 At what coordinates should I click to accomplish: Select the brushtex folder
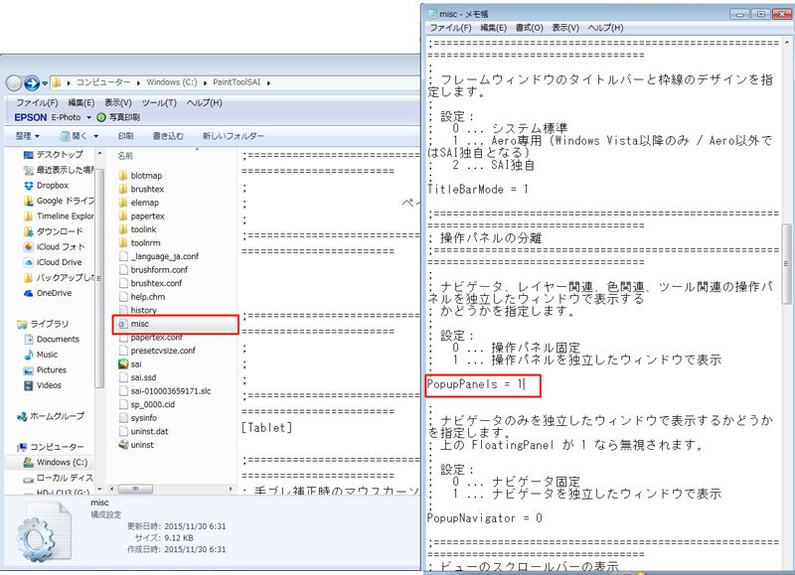pyautogui.click(x=141, y=189)
